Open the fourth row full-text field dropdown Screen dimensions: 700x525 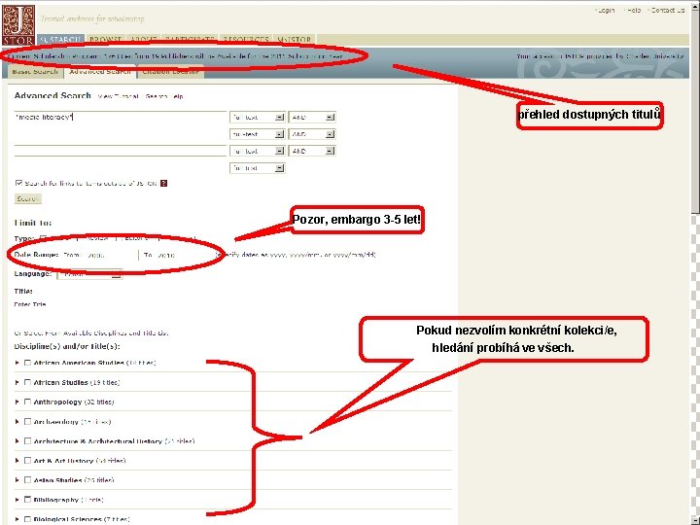[x=257, y=168]
